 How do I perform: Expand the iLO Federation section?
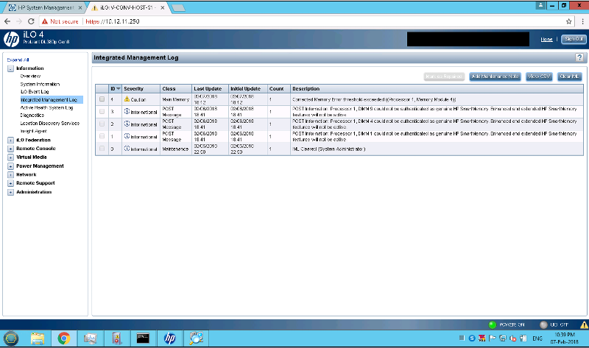(x=10, y=140)
